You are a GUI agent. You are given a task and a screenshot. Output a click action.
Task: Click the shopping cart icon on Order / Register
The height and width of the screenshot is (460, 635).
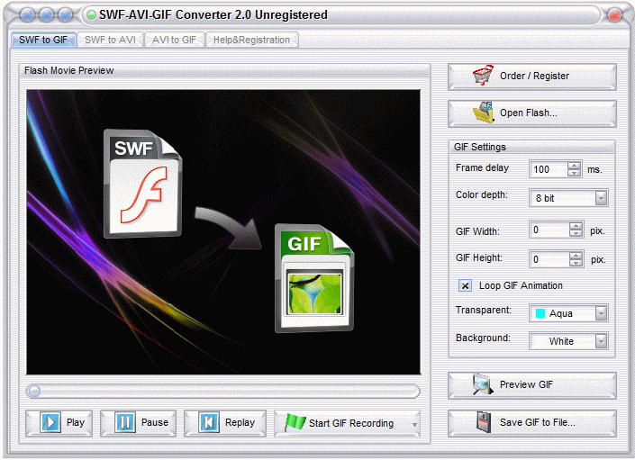pos(483,76)
